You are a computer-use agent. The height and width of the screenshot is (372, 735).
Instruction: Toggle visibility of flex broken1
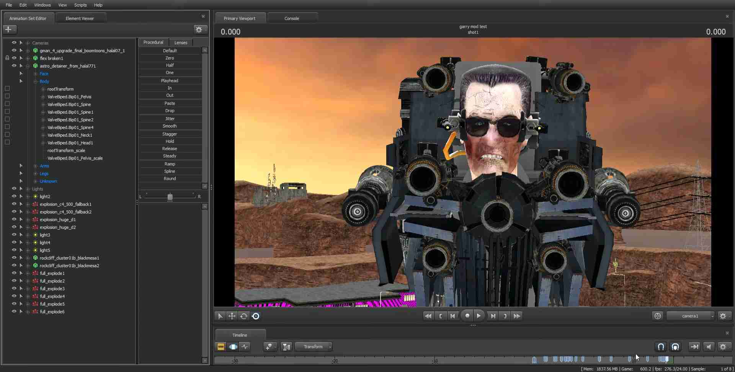point(14,58)
